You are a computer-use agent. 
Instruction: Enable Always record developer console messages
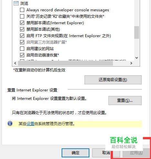[x=22, y=10]
